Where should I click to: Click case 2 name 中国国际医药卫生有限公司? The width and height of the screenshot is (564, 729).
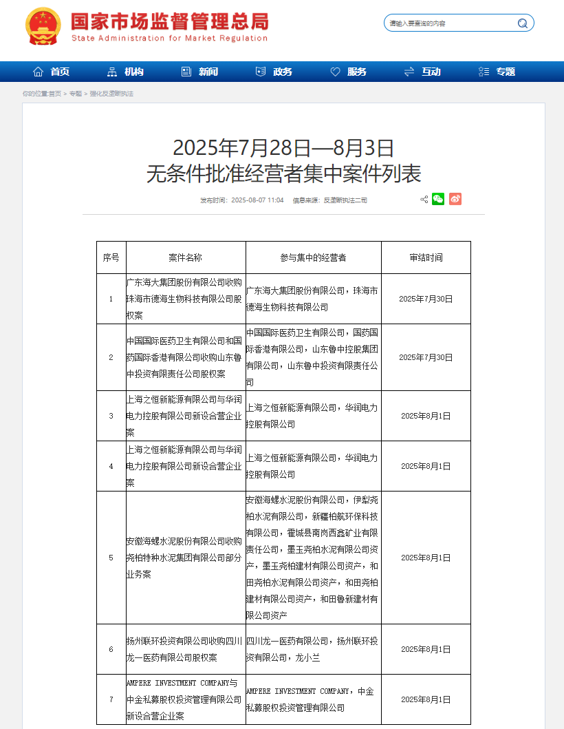(x=184, y=357)
